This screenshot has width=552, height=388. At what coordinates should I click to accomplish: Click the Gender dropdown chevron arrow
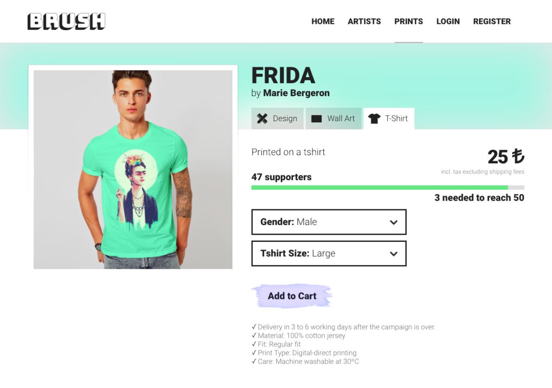pos(393,223)
